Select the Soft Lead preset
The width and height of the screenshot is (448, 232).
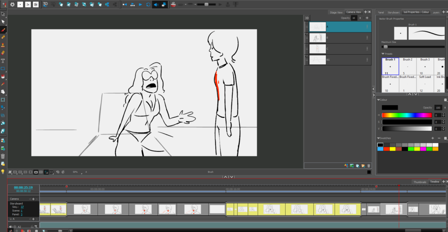pyautogui.click(x=425, y=84)
